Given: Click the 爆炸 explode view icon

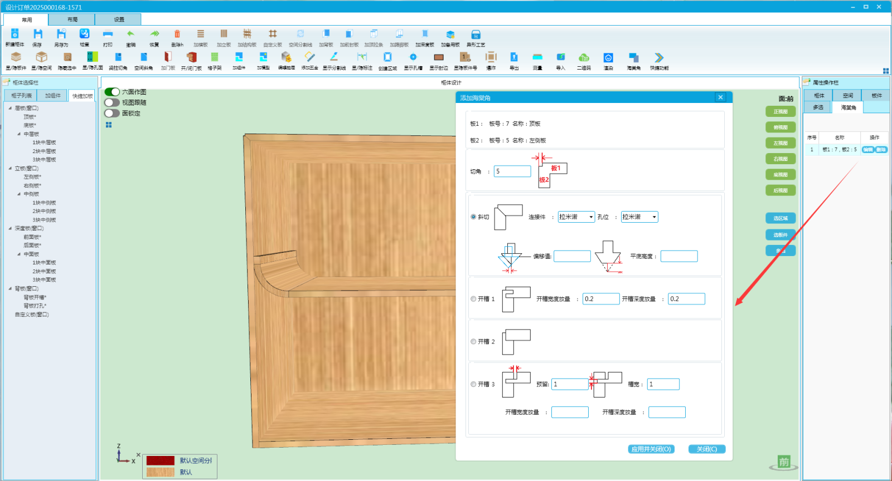Looking at the screenshot, I should pyautogui.click(x=491, y=57).
